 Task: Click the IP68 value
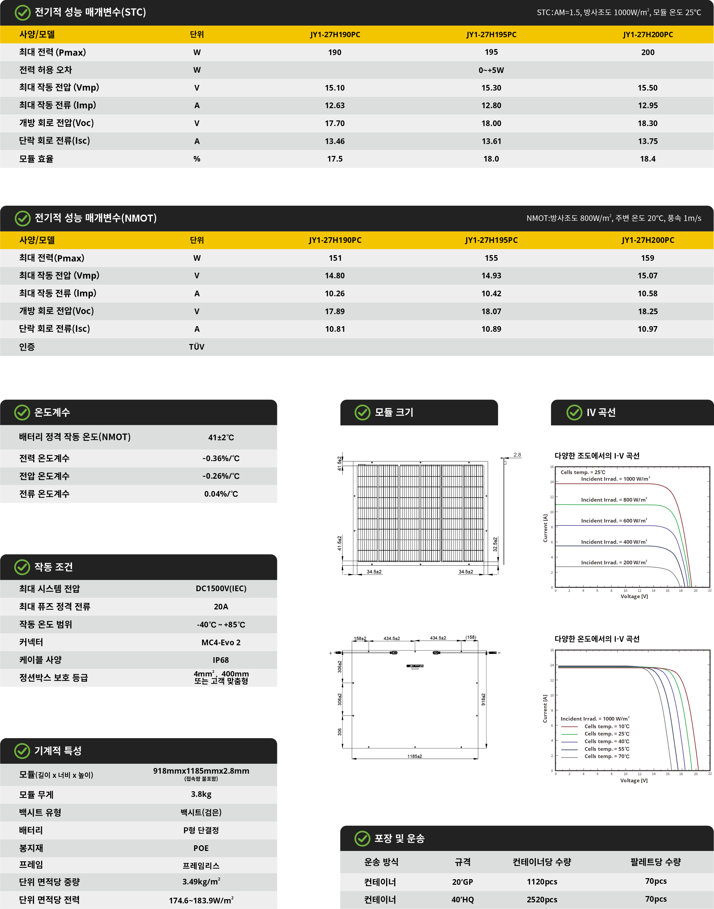tap(221, 660)
